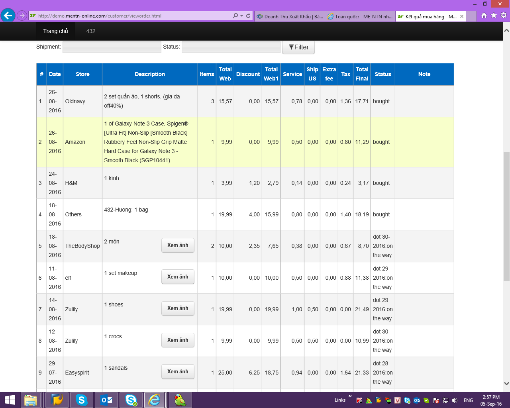Close the Kết quả mua hàng tab
Screen dimensions: 510x408
(x=462, y=16)
